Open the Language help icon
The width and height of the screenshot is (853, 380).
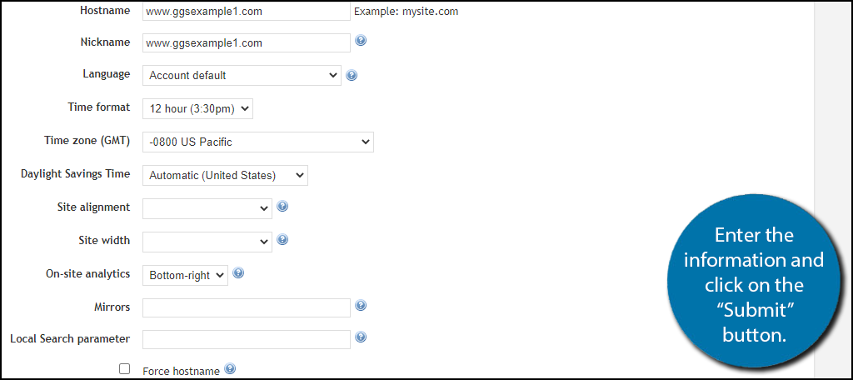point(352,75)
